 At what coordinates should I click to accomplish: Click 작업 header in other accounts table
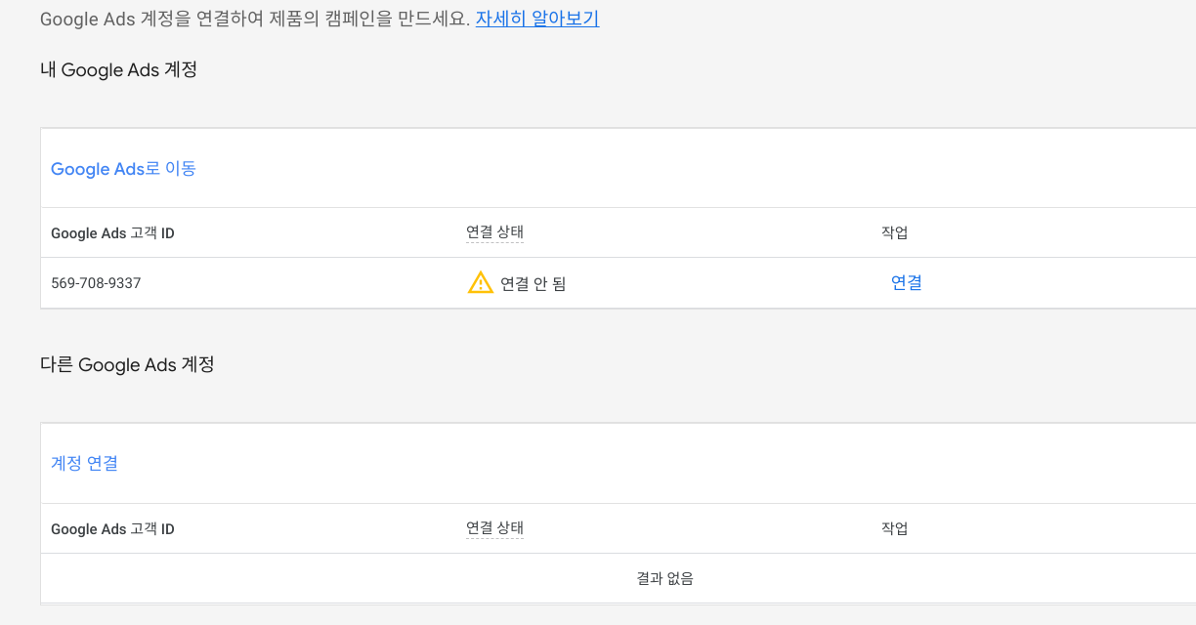(x=895, y=528)
